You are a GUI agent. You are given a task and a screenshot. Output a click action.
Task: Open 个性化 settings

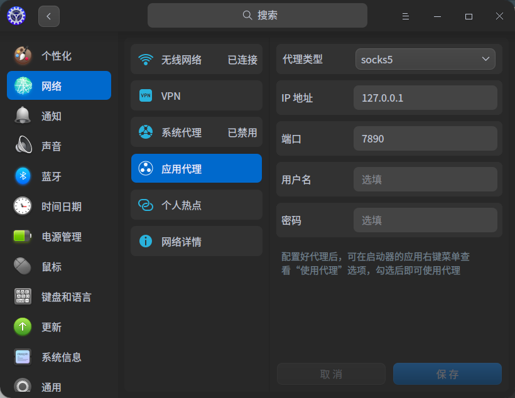(x=59, y=55)
